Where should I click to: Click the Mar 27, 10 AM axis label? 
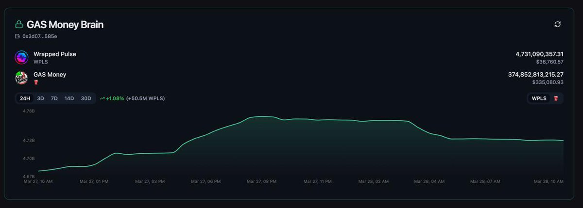(x=38, y=181)
